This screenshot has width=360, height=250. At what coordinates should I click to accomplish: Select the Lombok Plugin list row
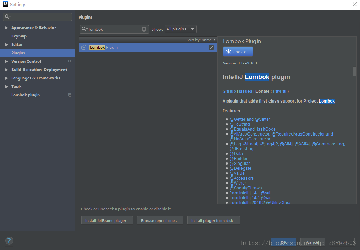[x=148, y=47]
